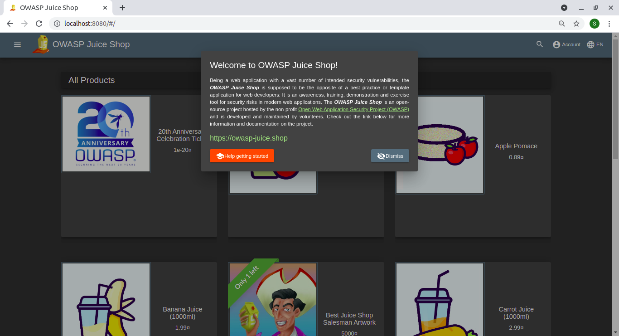Click the Carrot Juice (1000ml) name
This screenshot has height=336, width=619.
[x=516, y=313]
